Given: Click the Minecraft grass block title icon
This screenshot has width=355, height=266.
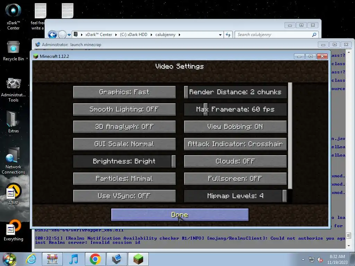Looking at the screenshot, I should coord(36,56).
